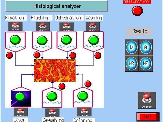Select the green lamp on Laser unit

(20, 97)
